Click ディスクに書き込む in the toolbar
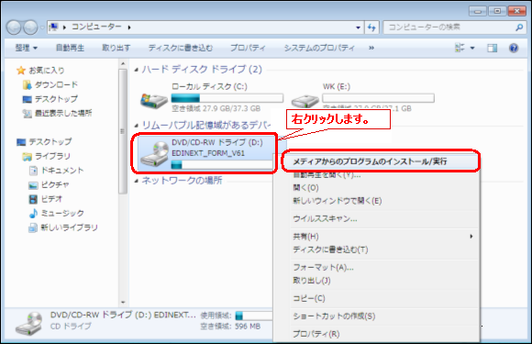This screenshot has height=344, width=532. point(180,48)
